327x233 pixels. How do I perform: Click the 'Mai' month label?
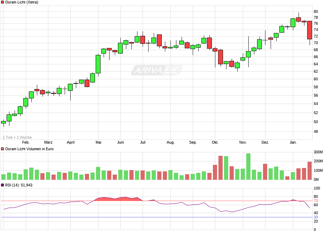tap(98, 142)
